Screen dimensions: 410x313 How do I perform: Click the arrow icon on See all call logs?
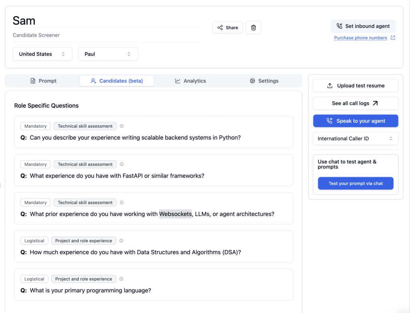tap(375, 103)
